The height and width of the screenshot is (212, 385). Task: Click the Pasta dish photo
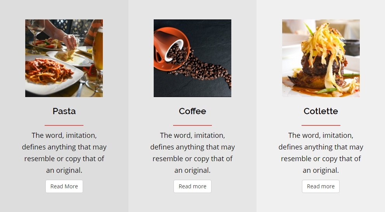tap(64, 58)
